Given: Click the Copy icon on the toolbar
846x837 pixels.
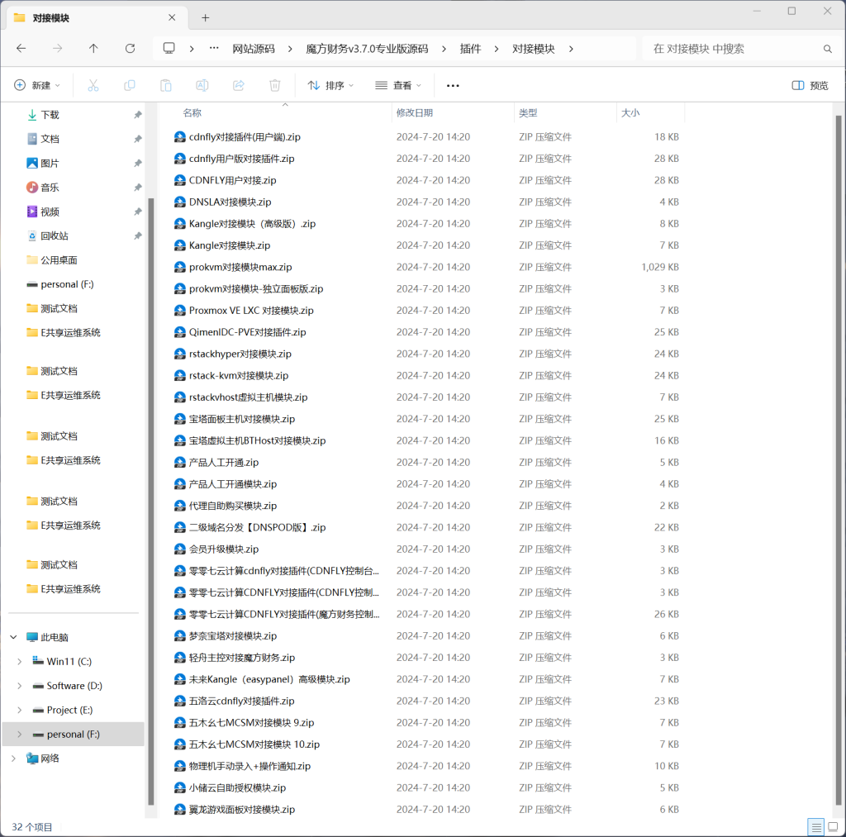Looking at the screenshot, I should coord(129,85).
